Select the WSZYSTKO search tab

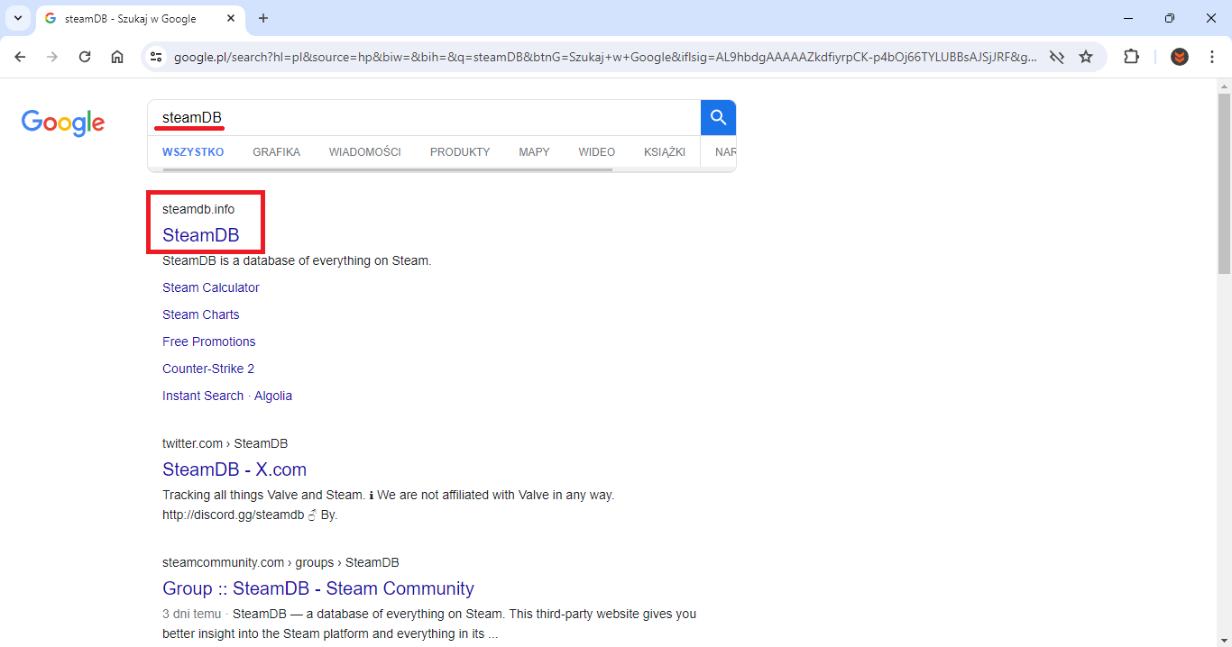pos(193,152)
